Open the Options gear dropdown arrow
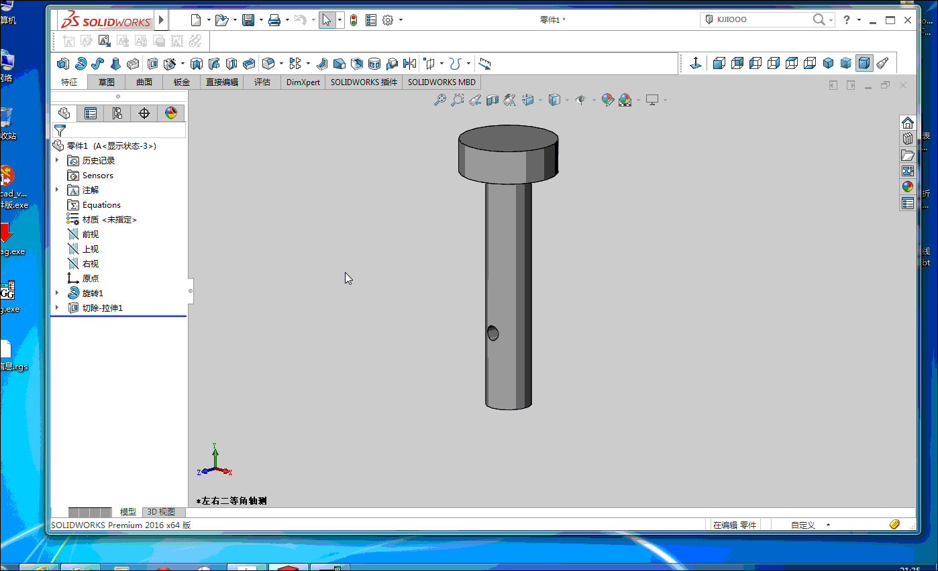 pos(401,20)
